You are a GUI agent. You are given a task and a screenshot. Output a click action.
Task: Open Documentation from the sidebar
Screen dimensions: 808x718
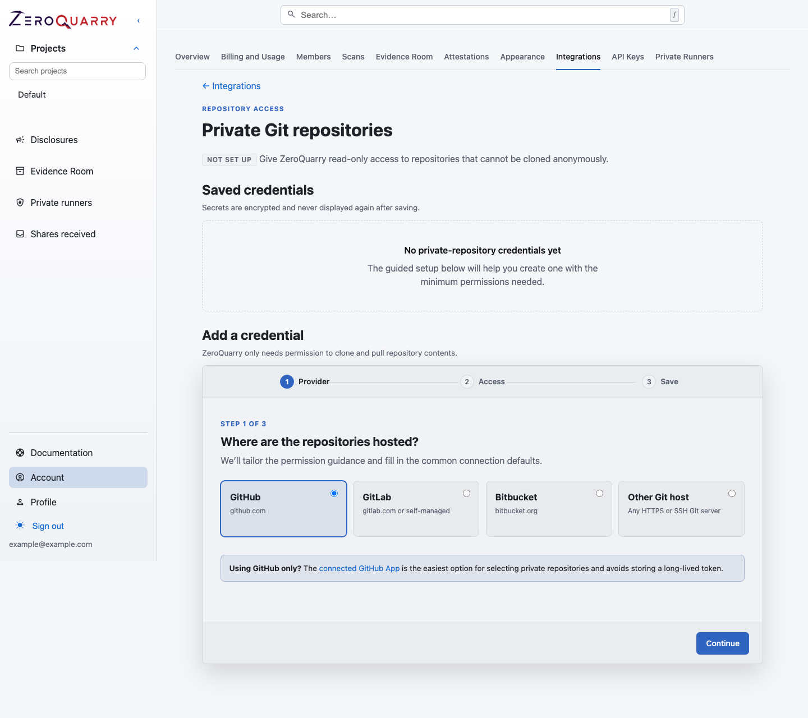(x=62, y=453)
